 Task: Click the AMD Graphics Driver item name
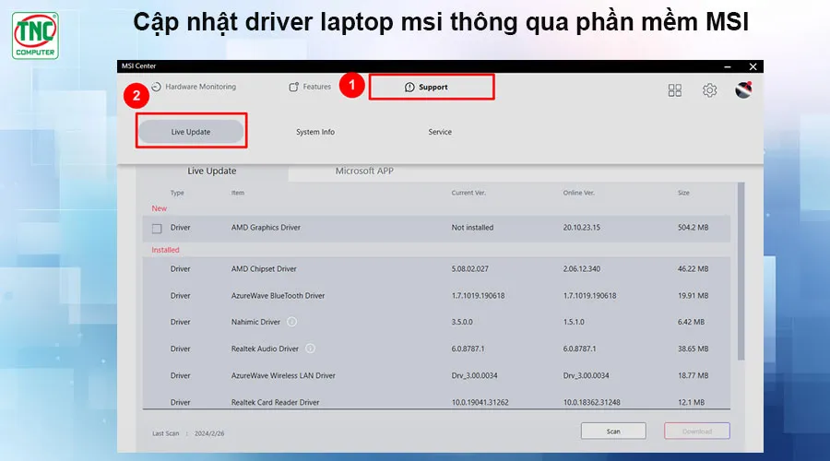coord(266,228)
